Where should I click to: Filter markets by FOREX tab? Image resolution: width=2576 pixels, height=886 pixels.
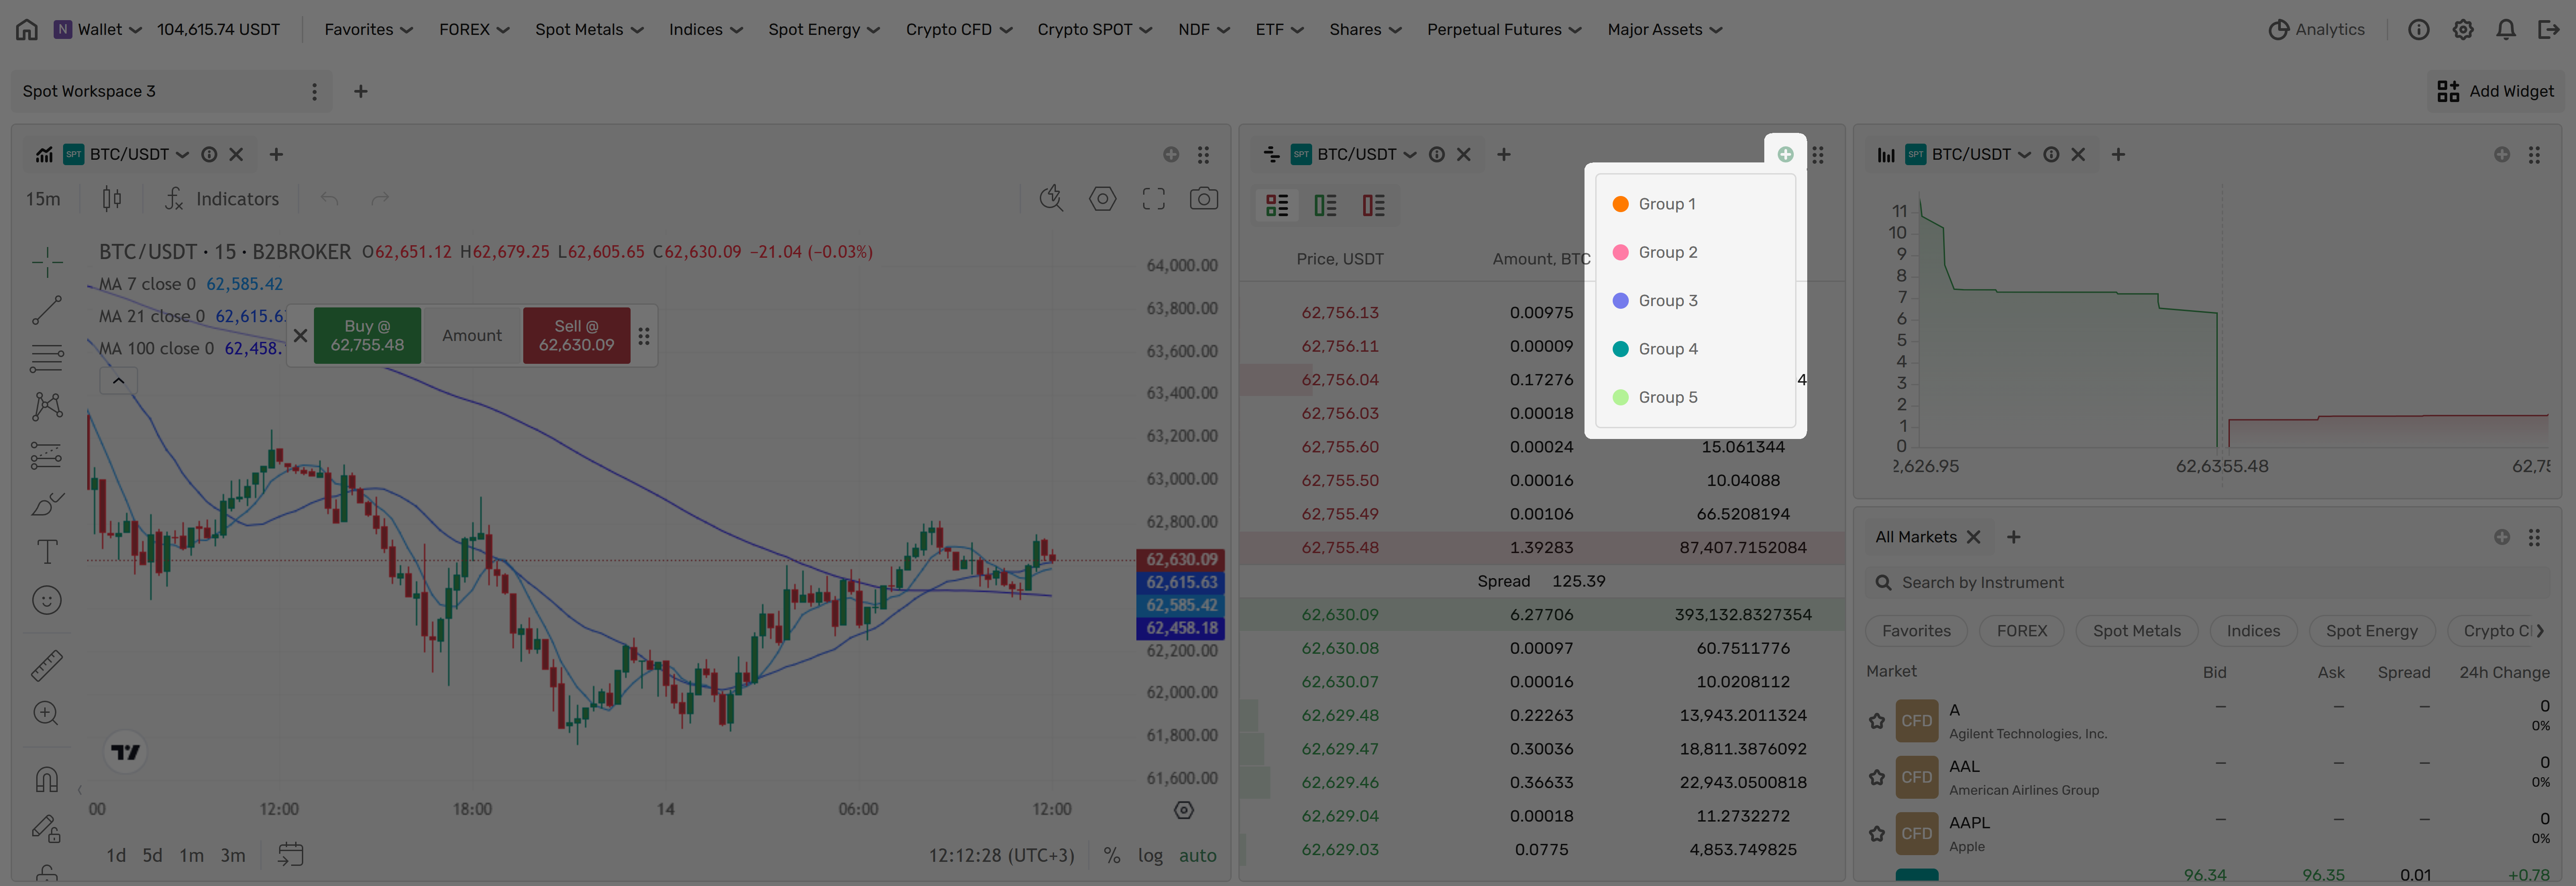pos(2022,631)
